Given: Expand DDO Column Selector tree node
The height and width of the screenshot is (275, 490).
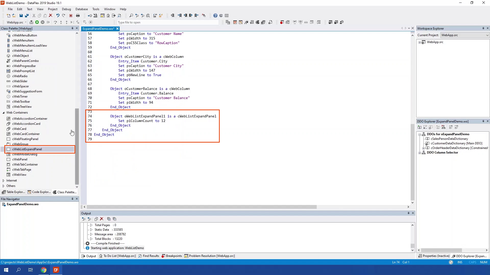Looking at the screenshot, I should 420,153.
